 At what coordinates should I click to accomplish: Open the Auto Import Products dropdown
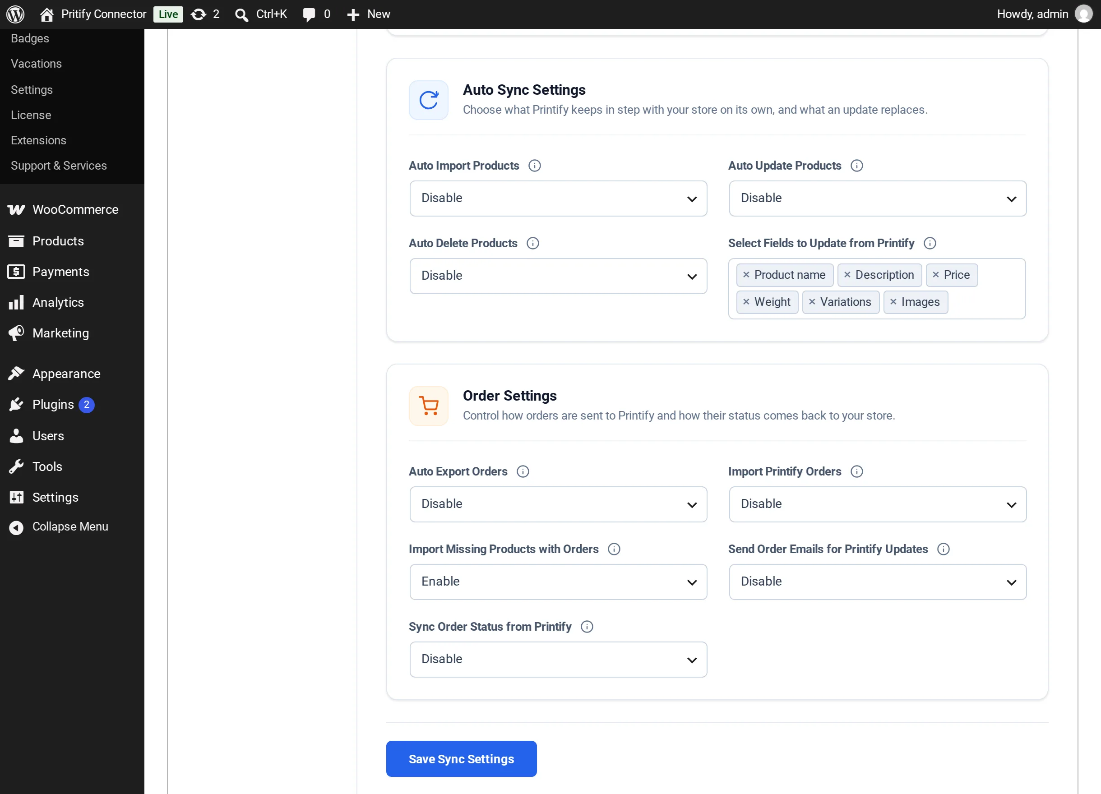point(558,198)
